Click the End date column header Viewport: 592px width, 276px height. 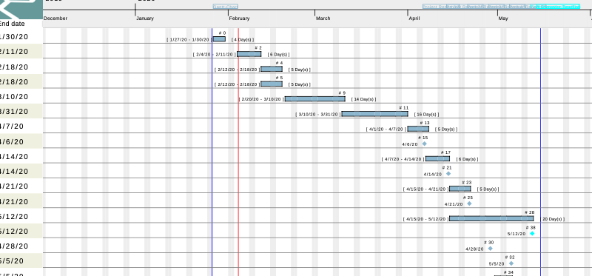13,24
